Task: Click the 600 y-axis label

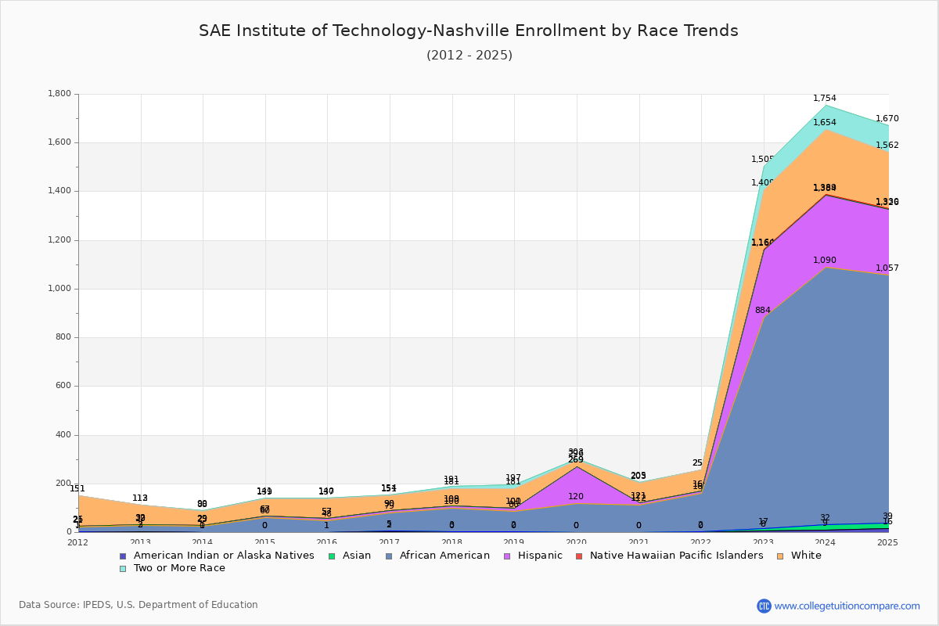Action: (x=63, y=386)
